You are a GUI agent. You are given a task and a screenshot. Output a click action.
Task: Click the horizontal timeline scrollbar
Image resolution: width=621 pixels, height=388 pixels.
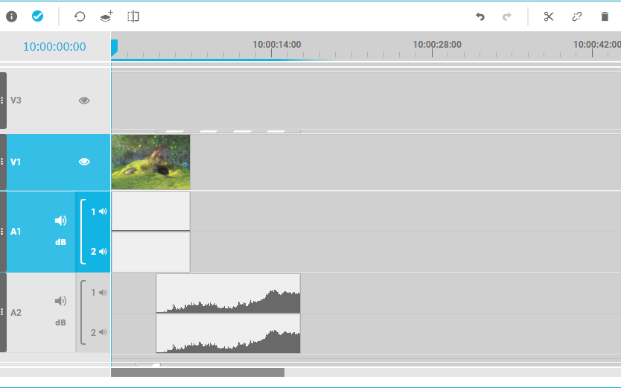(x=197, y=372)
